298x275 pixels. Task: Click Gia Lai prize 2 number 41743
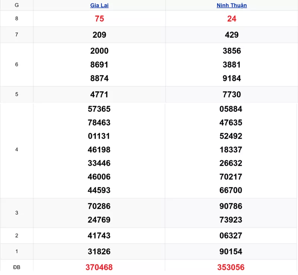[99, 236]
